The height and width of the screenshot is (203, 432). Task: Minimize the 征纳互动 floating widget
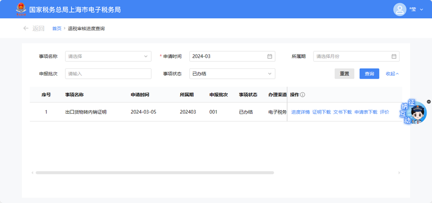pos(429,102)
